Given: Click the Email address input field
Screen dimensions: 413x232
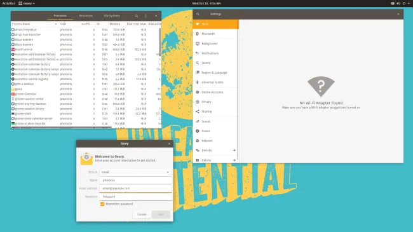Looking at the screenshot, I should point(135,189).
